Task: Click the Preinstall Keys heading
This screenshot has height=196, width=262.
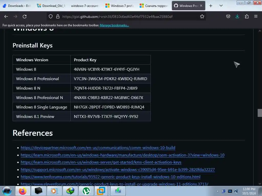Action: tap(32, 45)
